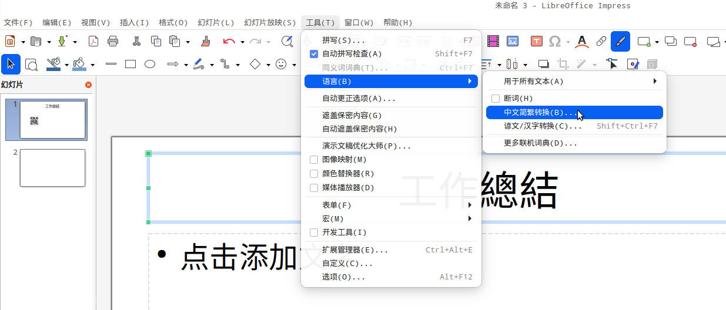Select the Rectangle shape tool
Image resolution: width=726 pixels, height=310 pixels.
coord(131,64)
